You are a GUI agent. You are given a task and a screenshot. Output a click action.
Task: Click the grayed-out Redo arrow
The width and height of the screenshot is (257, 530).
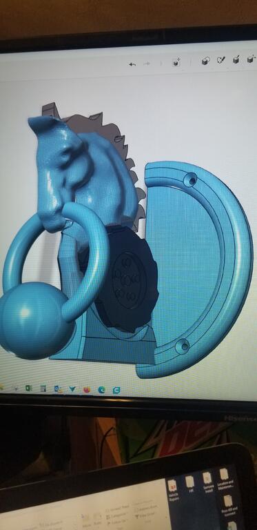(x=147, y=63)
